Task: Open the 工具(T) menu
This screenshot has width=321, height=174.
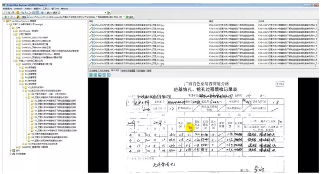Action: coord(46,8)
